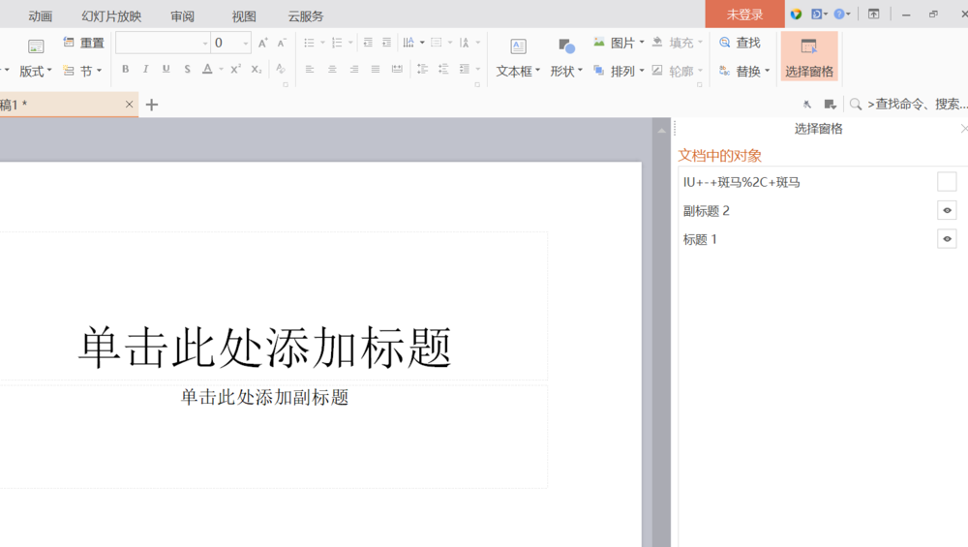Screen dimensions: 968x547
Task: Increase font size with A+ icon
Action: pyautogui.click(x=263, y=43)
